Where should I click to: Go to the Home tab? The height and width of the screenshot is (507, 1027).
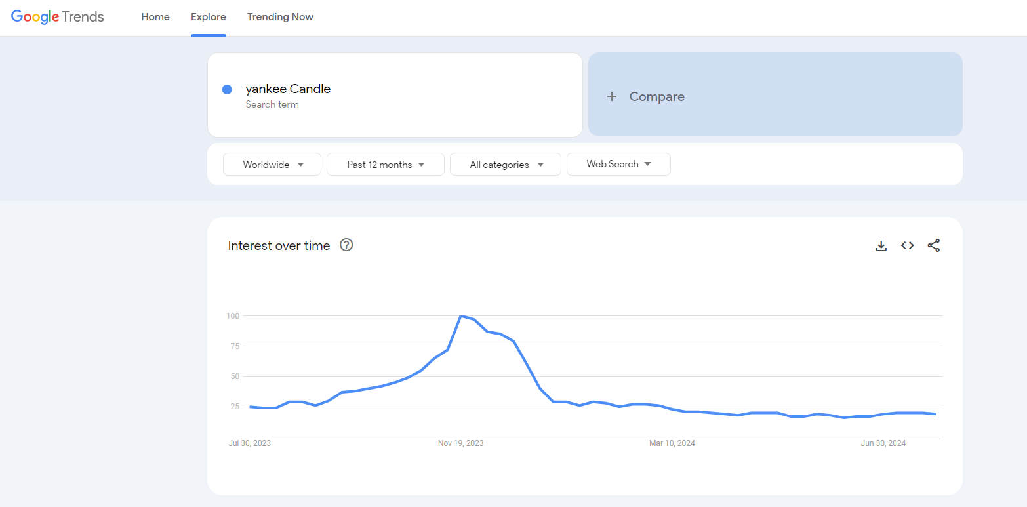pyautogui.click(x=155, y=17)
